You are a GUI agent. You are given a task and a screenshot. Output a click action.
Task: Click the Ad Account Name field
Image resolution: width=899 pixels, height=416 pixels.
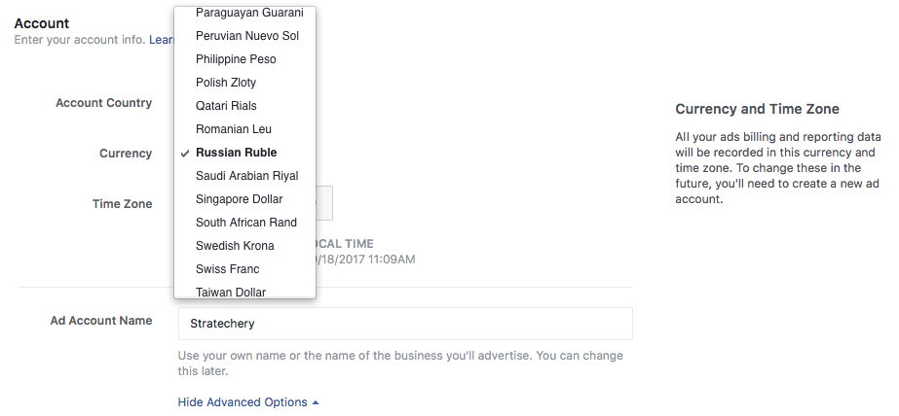click(405, 324)
